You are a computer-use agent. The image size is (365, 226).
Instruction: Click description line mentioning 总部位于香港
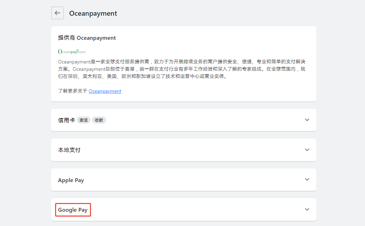(181, 69)
